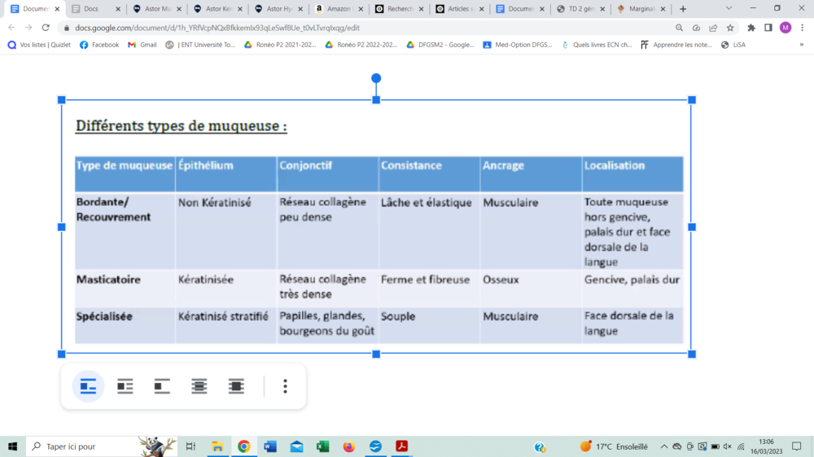The width and height of the screenshot is (814, 457).
Task: Switch to the TD 2 browser tab
Action: click(x=578, y=9)
